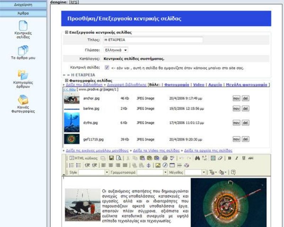This screenshot has height=227, width=284.
Task: Switch editor to HTML κώδικας view
Action: click(x=83, y=158)
